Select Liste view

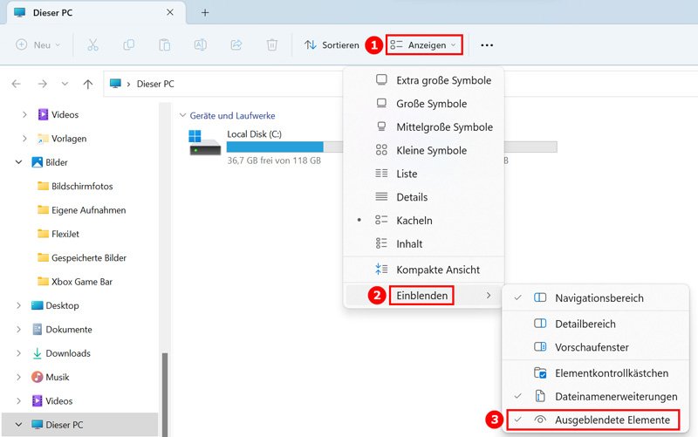click(424, 174)
